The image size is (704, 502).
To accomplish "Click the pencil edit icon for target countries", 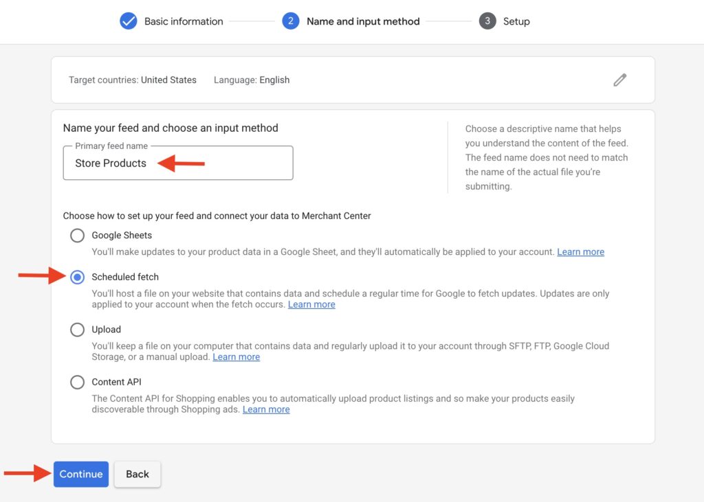I will click(x=619, y=80).
